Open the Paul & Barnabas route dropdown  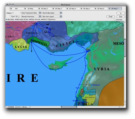52,13
